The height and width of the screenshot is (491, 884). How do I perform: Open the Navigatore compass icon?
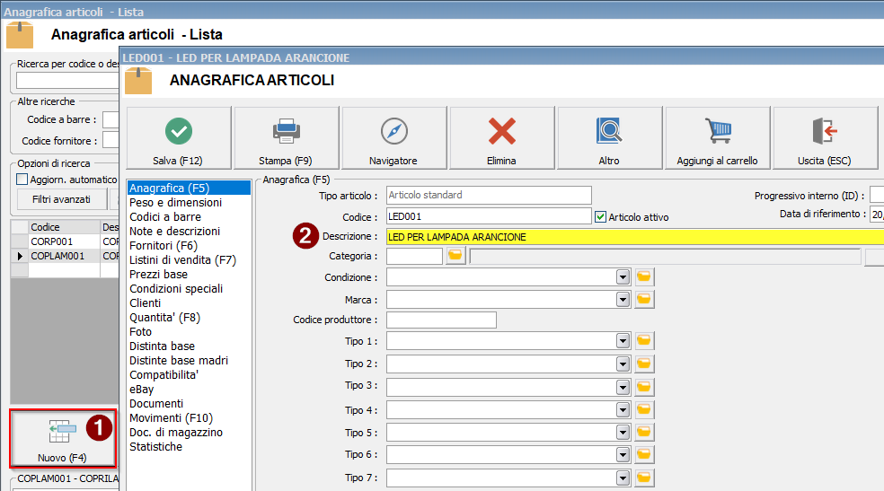point(393,131)
